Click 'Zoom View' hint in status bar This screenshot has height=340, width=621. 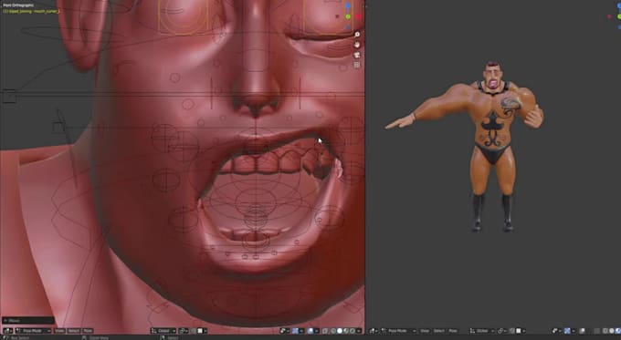click(99, 337)
